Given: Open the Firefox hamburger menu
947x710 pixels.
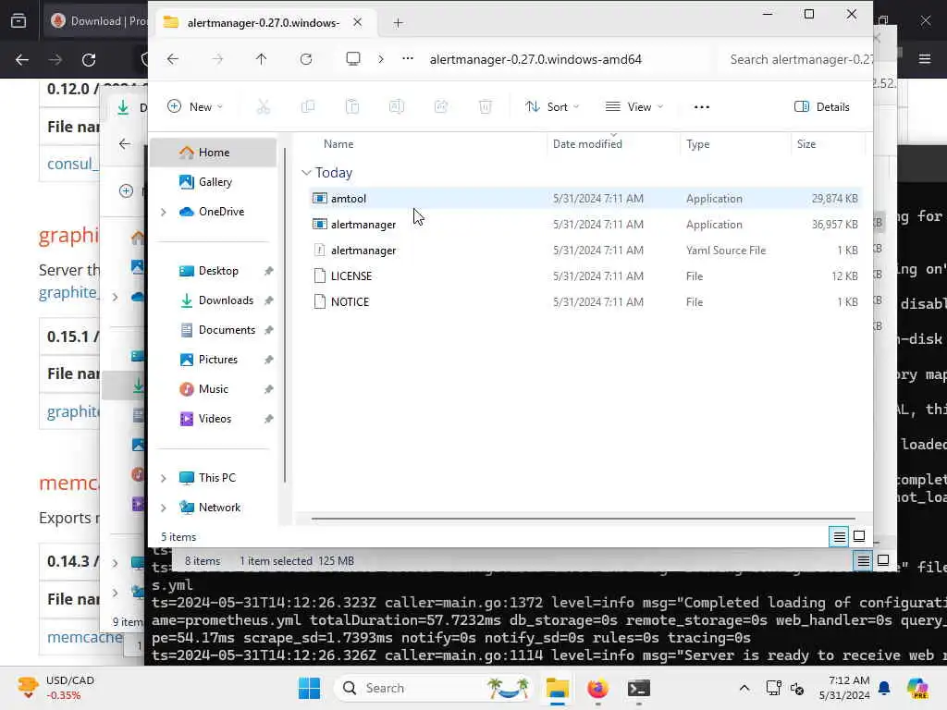Looking at the screenshot, I should click(925, 59).
